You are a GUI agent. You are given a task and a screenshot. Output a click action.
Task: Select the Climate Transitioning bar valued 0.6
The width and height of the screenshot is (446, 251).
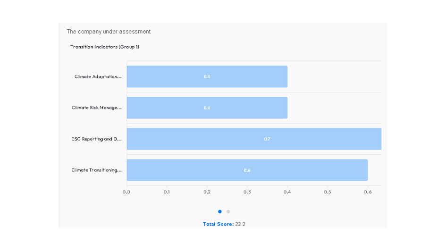tap(247, 170)
